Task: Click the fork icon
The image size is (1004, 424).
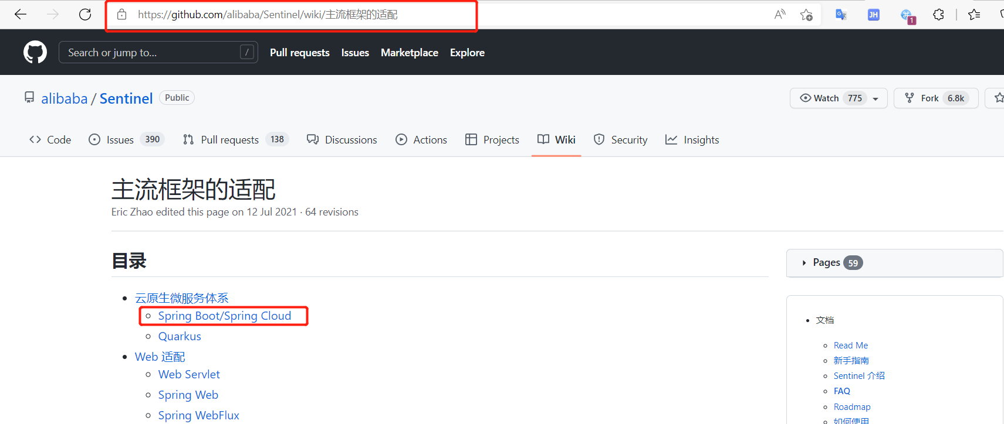Action: point(909,98)
